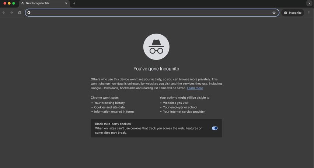Screen dimensions: 314x168
Task: Click "Your internet service provider" list item
Action: pyautogui.click(x=184, y=112)
